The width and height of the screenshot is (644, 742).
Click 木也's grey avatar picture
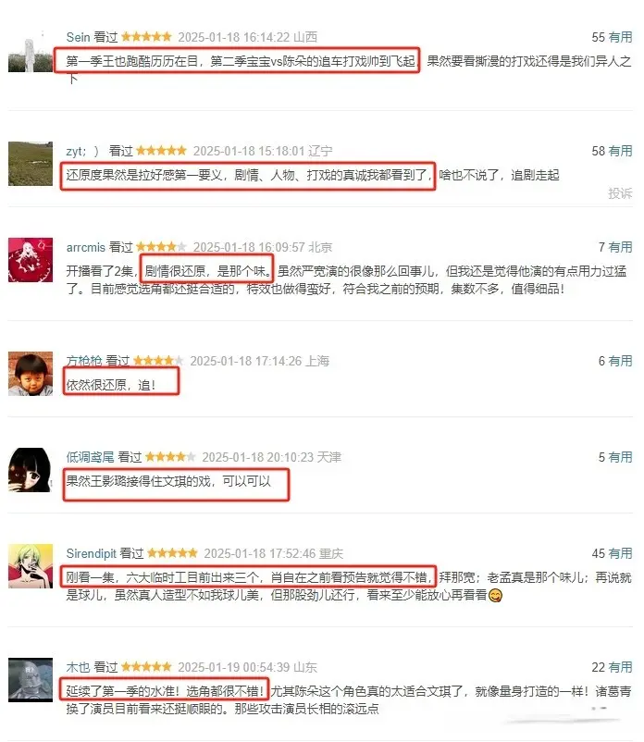coord(31,680)
